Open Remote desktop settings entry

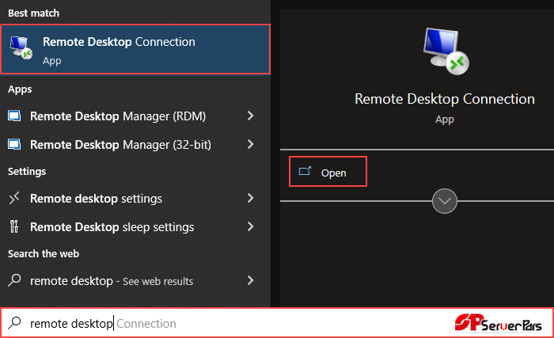pos(135,199)
